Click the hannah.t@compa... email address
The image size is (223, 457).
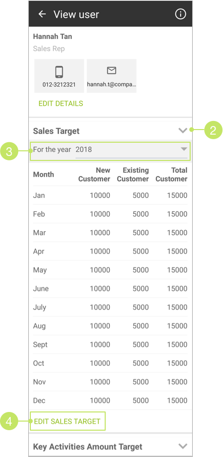click(111, 85)
